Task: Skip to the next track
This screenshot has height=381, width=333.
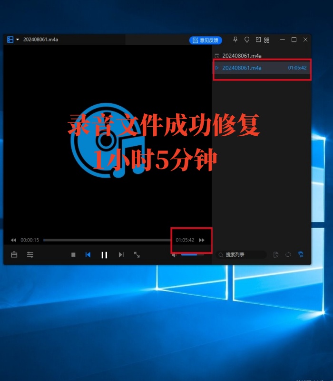Action: 121,255
